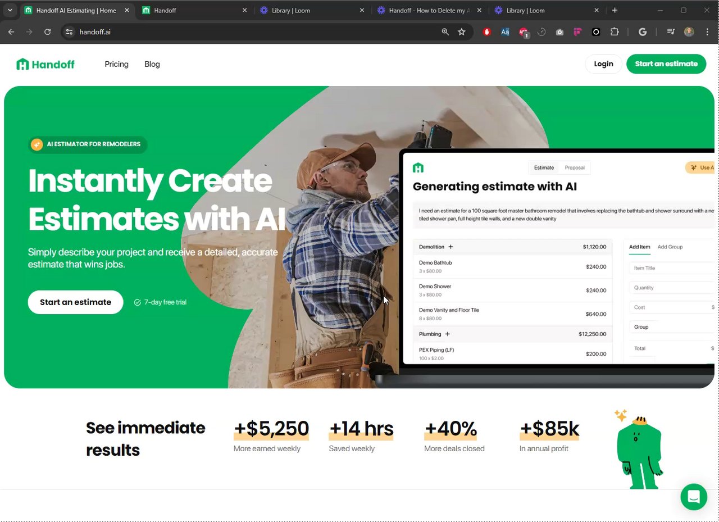
Task: Click the Use AI button in mockup
Action: coord(700,167)
